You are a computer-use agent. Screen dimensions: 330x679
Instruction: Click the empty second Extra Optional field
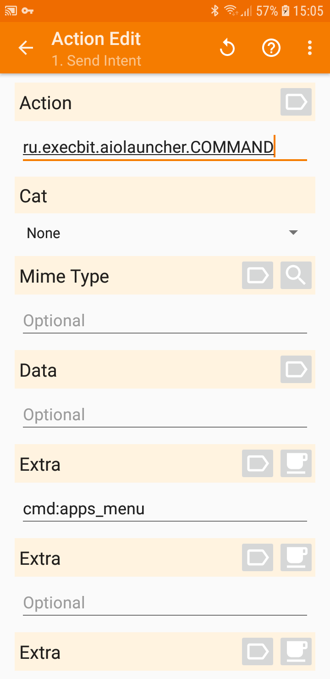165,603
